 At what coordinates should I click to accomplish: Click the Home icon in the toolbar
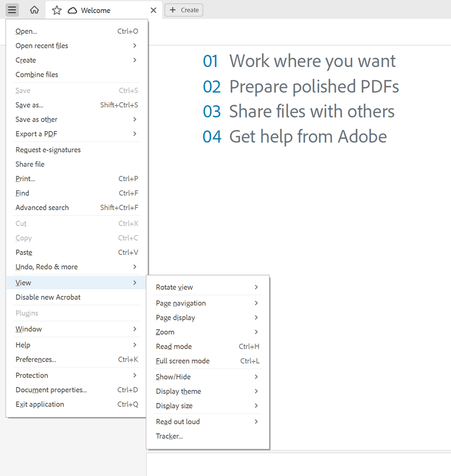pyautogui.click(x=34, y=10)
